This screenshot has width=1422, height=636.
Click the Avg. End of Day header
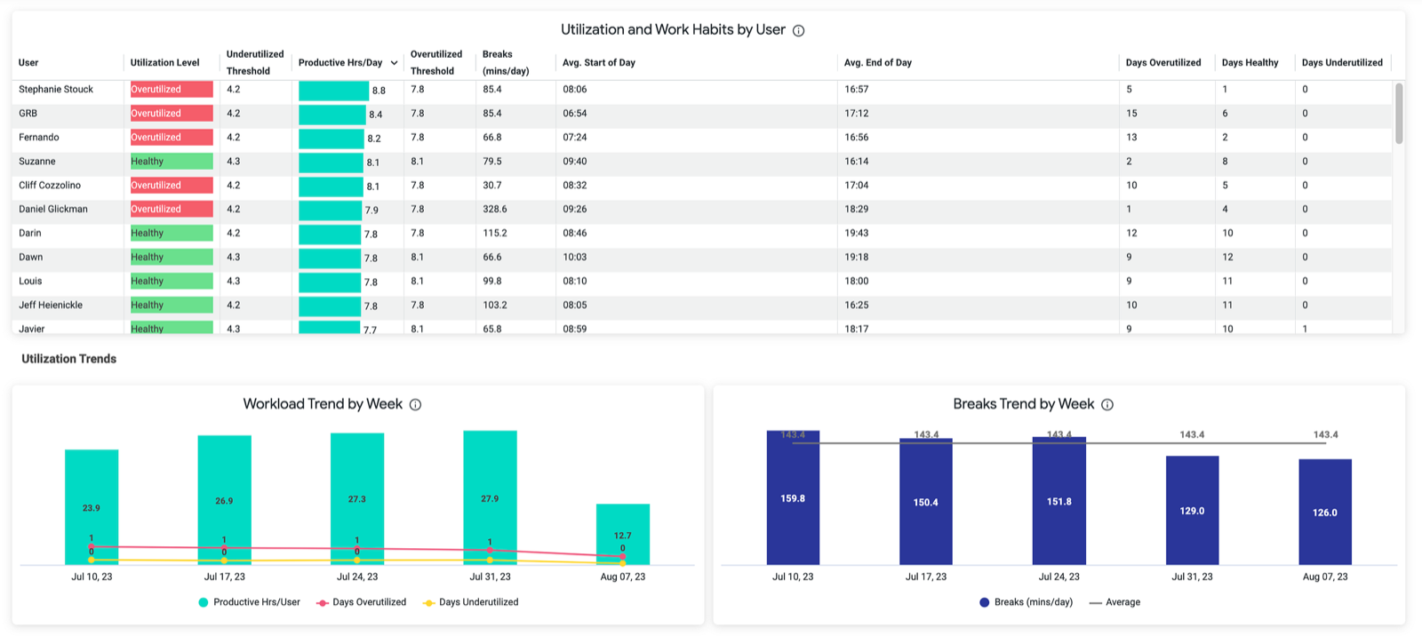(878, 63)
